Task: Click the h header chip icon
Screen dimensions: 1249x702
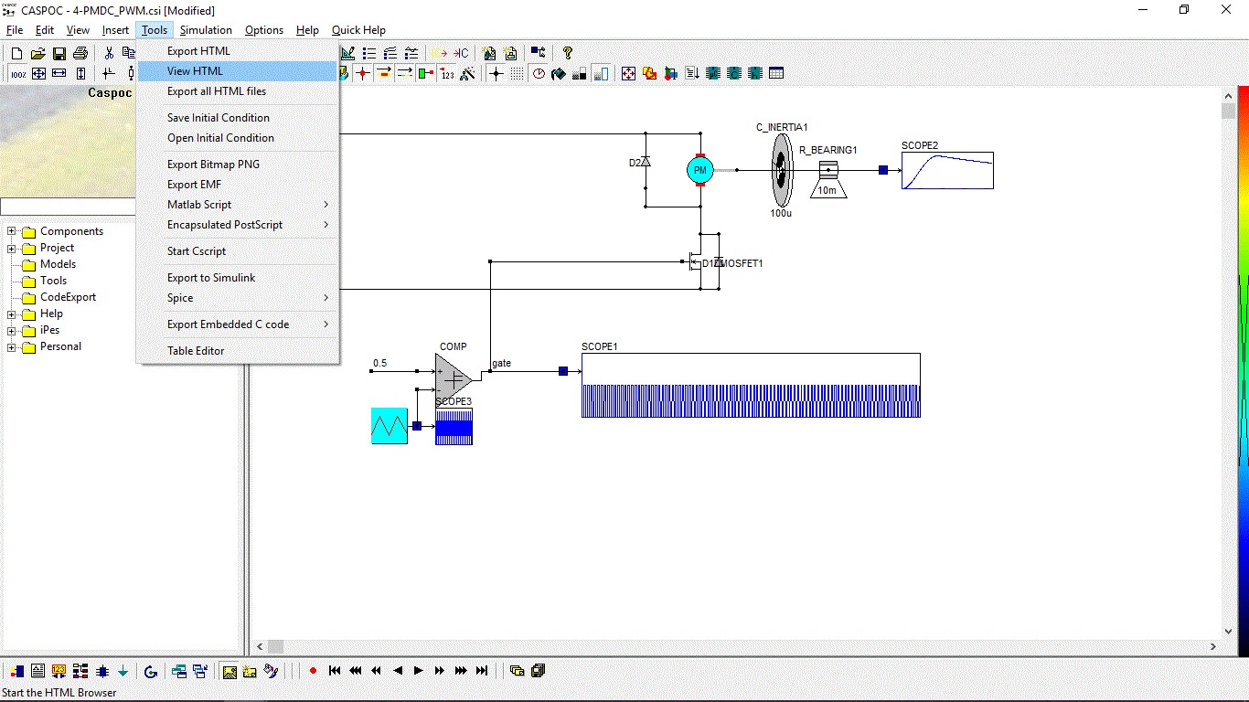Action: pyautogui.click(x=755, y=73)
